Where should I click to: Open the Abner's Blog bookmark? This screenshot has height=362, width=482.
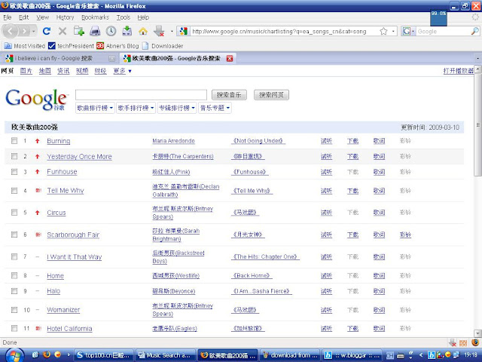[x=117, y=46]
